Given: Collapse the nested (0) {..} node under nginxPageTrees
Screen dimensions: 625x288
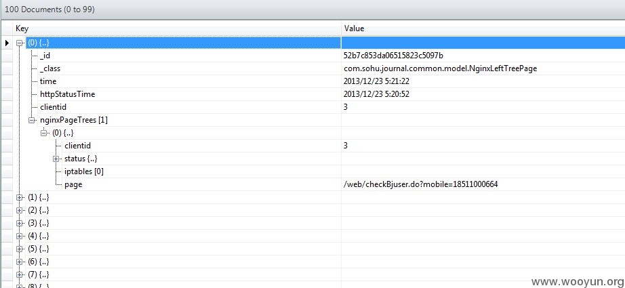Looking at the screenshot, I should coord(44,133).
